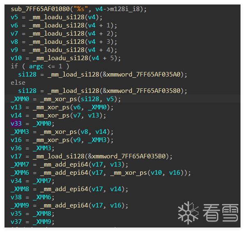
Task: Click _XMM0 at start of its xor assignment
Action: [20, 99]
